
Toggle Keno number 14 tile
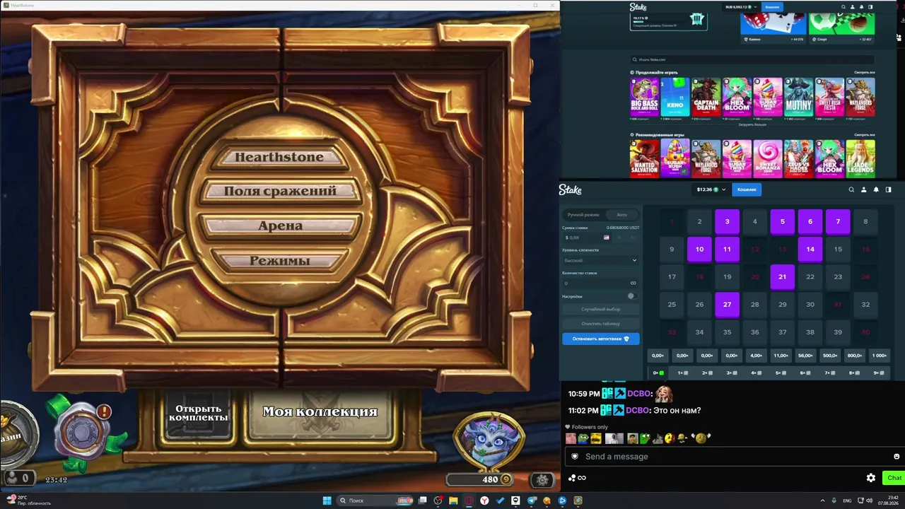point(810,249)
